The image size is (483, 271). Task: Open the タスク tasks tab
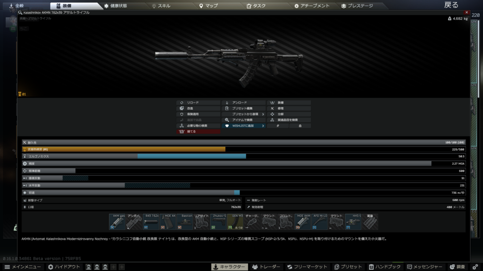[x=256, y=6]
